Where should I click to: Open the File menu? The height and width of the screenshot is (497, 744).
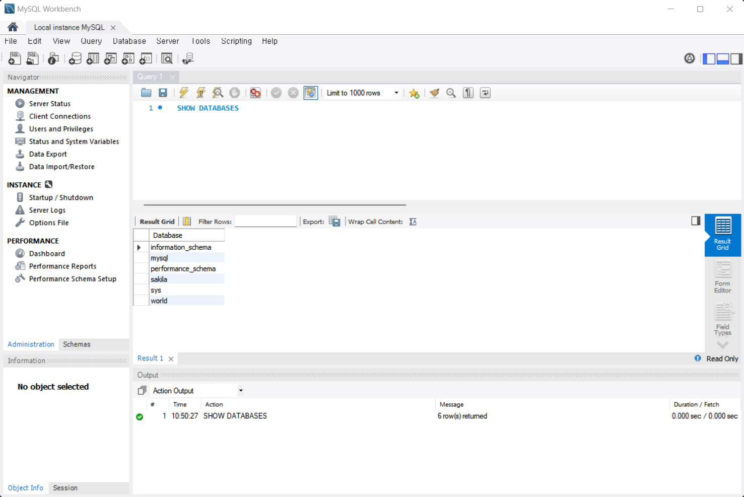pos(11,41)
